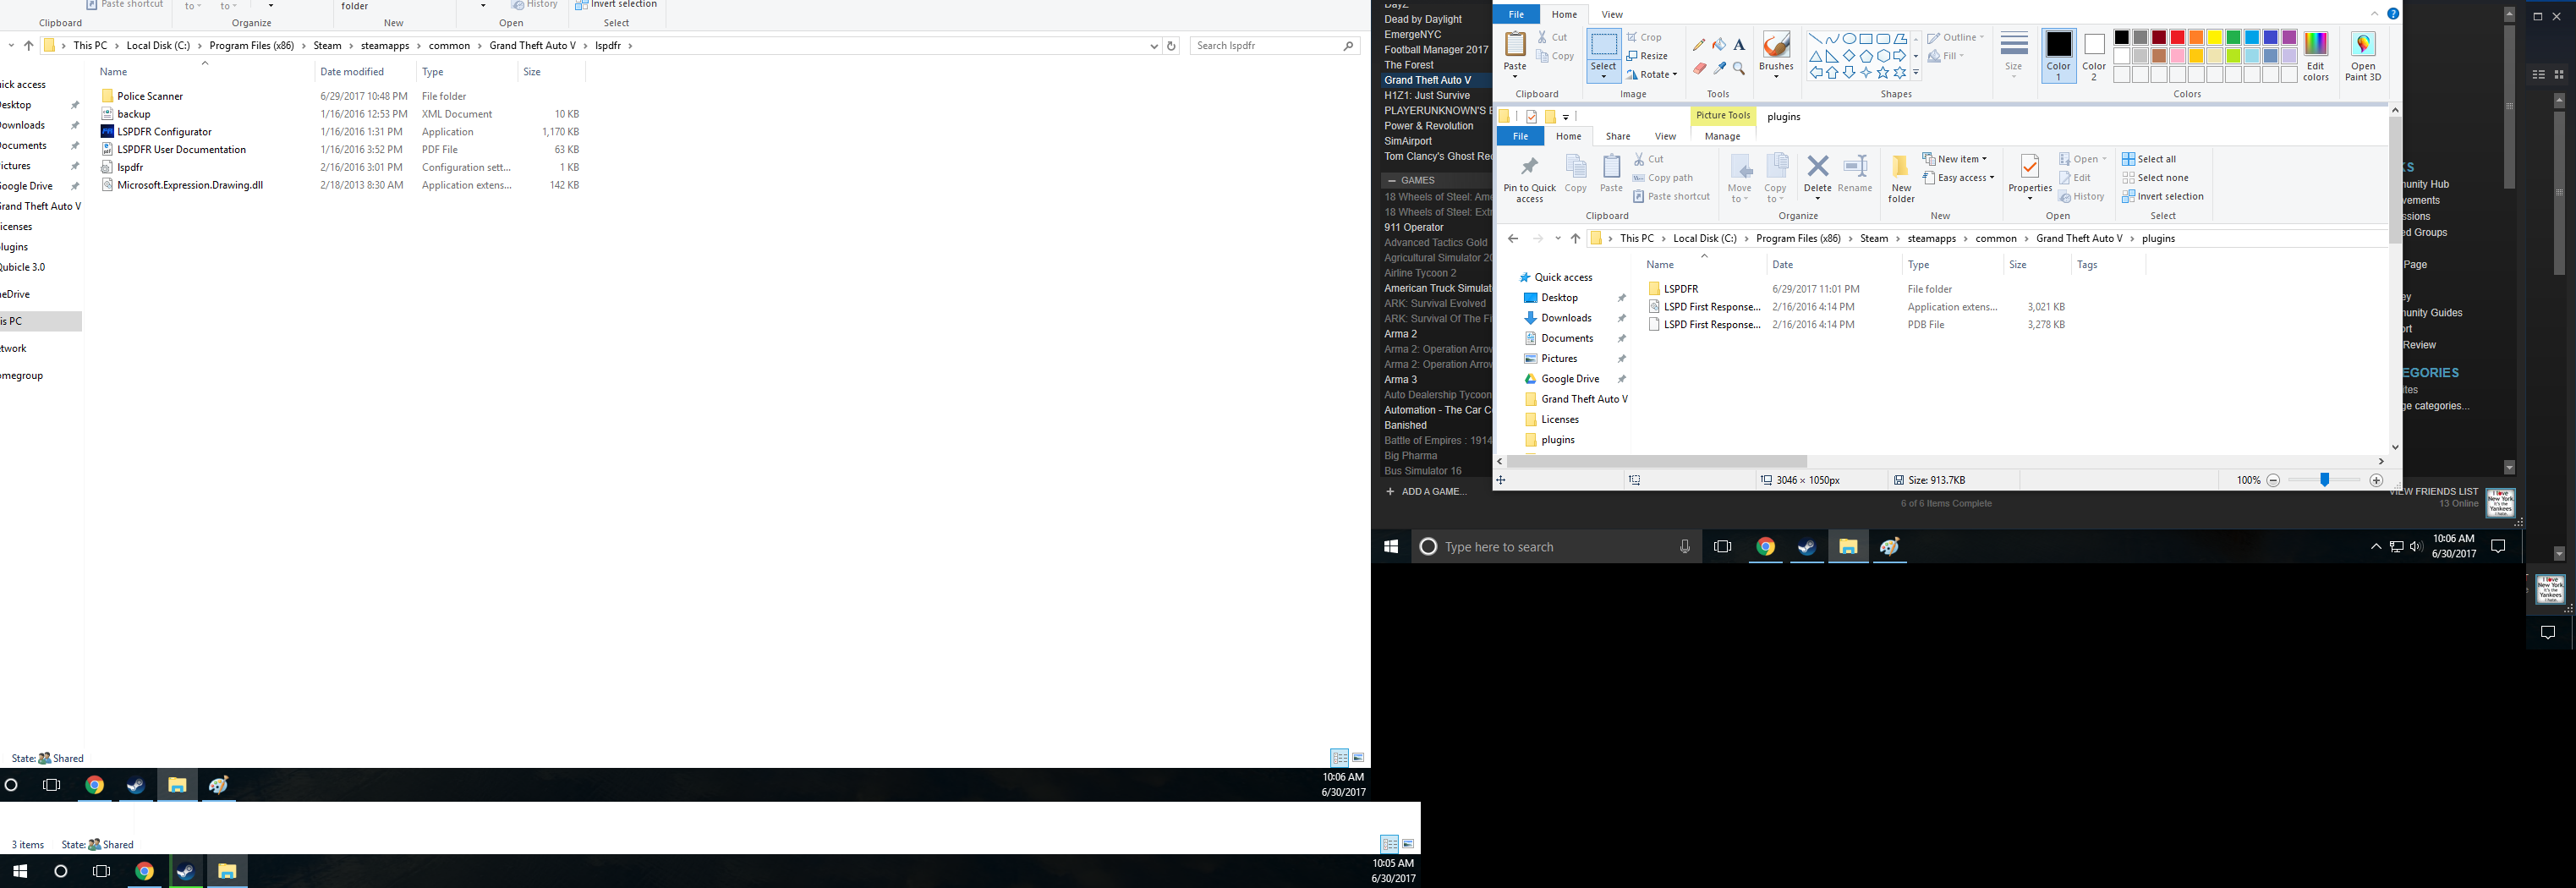Minimize the Paint ribbon with the caret
Image resolution: width=2576 pixels, height=888 pixels.
click(2374, 14)
